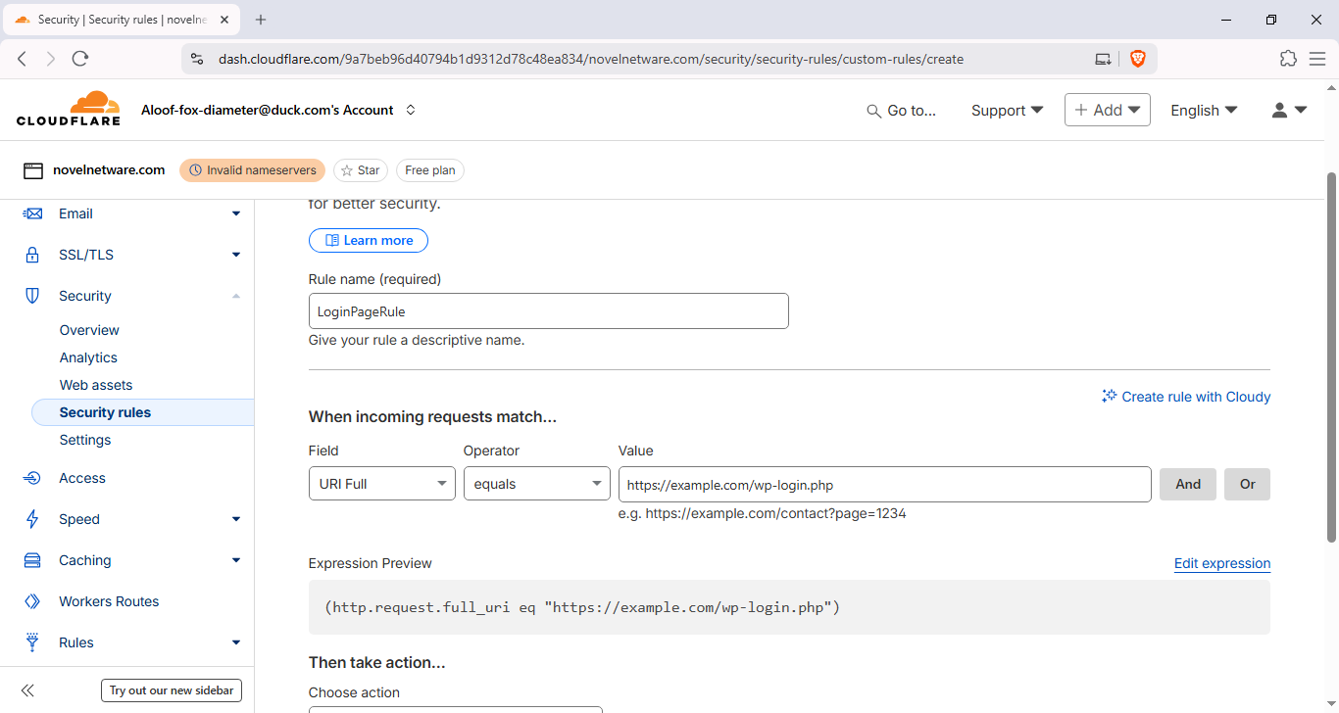
Task: Collapse the sidebar with double-arrow icon
Action: point(27,690)
